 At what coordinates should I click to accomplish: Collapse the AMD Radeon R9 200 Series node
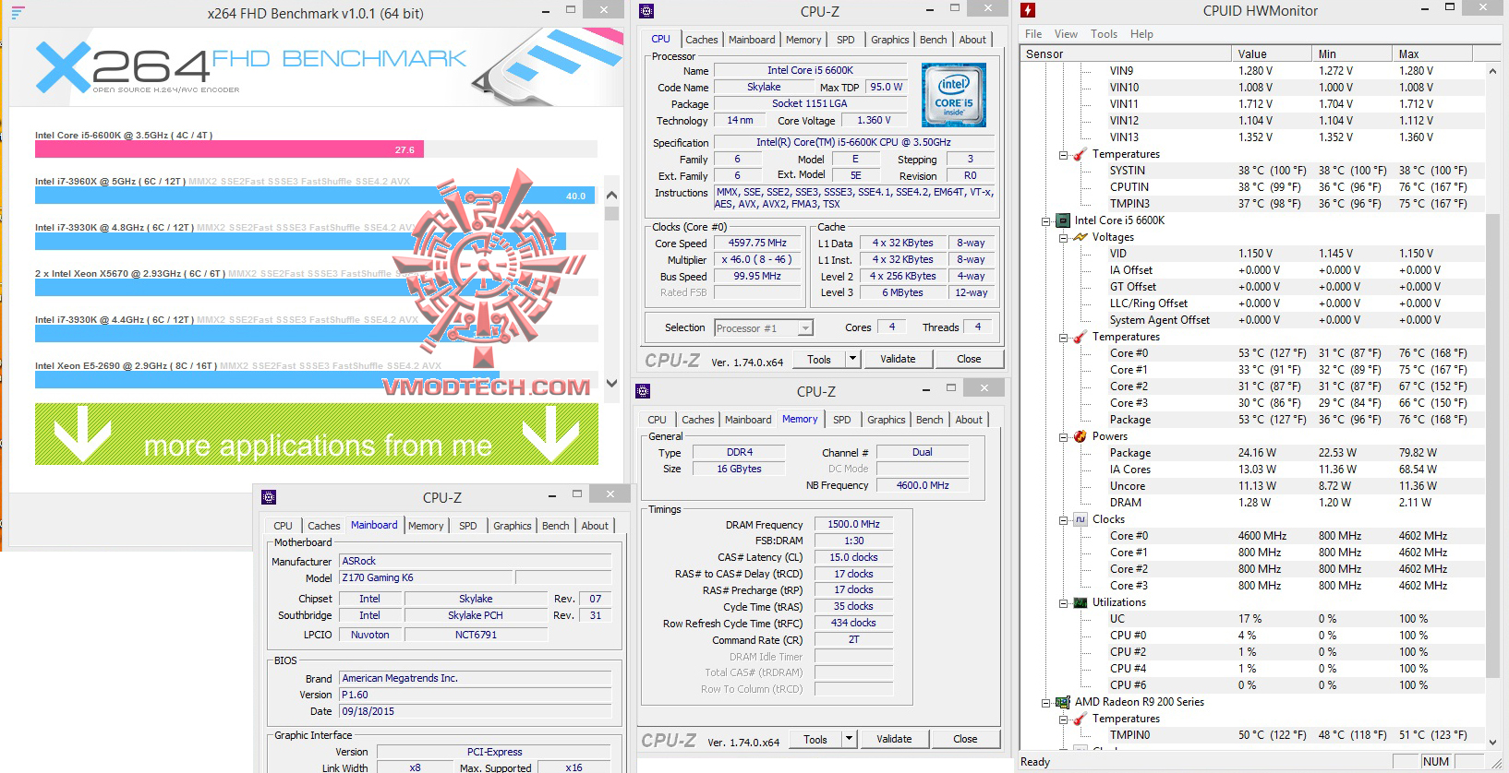[1046, 703]
